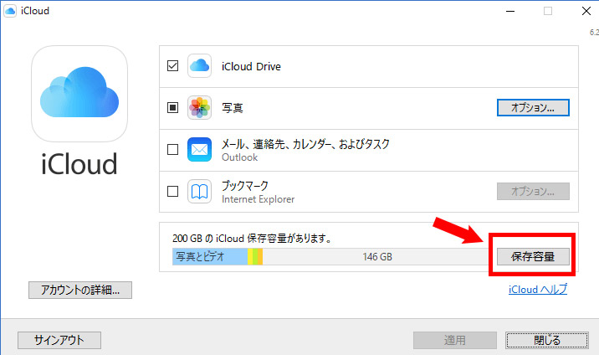Click the large iCloud wordmark text
Screen dimensions: 599x355
pos(79,164)
